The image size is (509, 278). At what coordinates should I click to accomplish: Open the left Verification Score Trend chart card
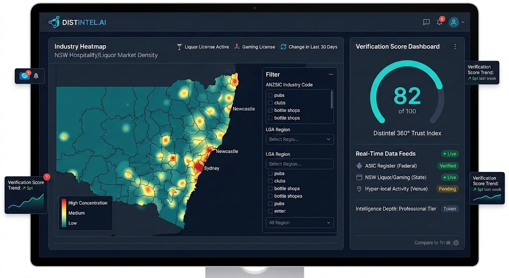pyautogui.click(x=26, y=195)
